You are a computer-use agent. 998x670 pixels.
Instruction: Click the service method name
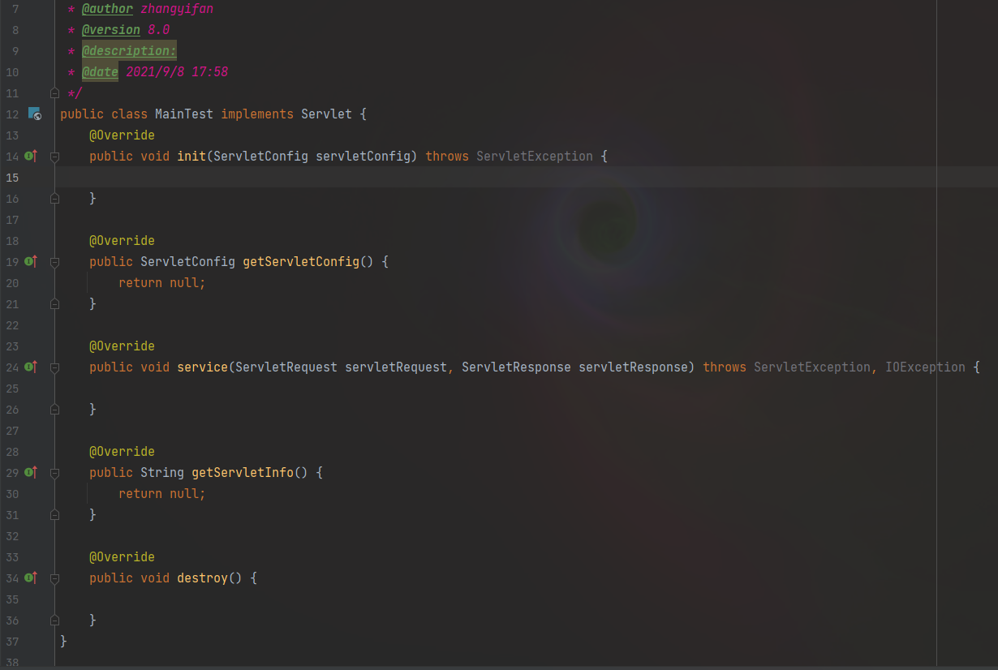click(203, 367)
